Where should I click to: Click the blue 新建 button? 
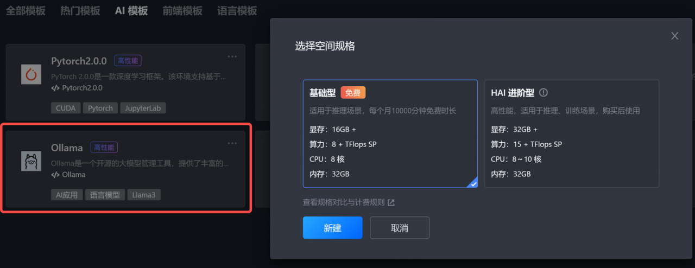click(332, 228)
